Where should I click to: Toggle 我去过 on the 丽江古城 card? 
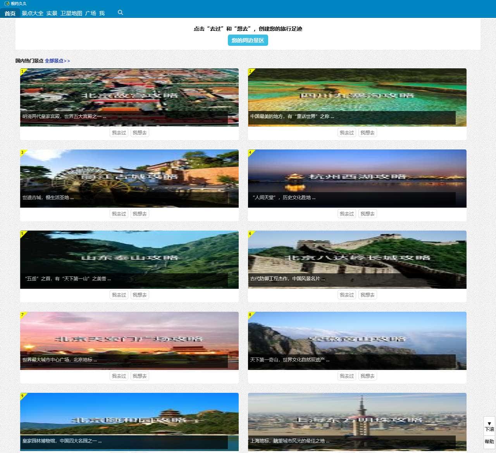tap(119, 213)
